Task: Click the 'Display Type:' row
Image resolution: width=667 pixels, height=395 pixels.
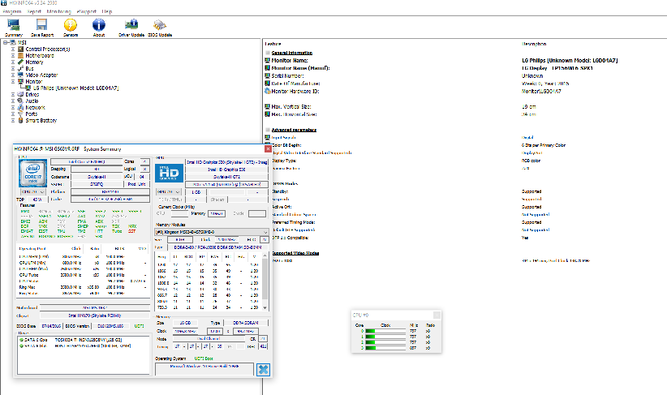Action: (284, 161)
